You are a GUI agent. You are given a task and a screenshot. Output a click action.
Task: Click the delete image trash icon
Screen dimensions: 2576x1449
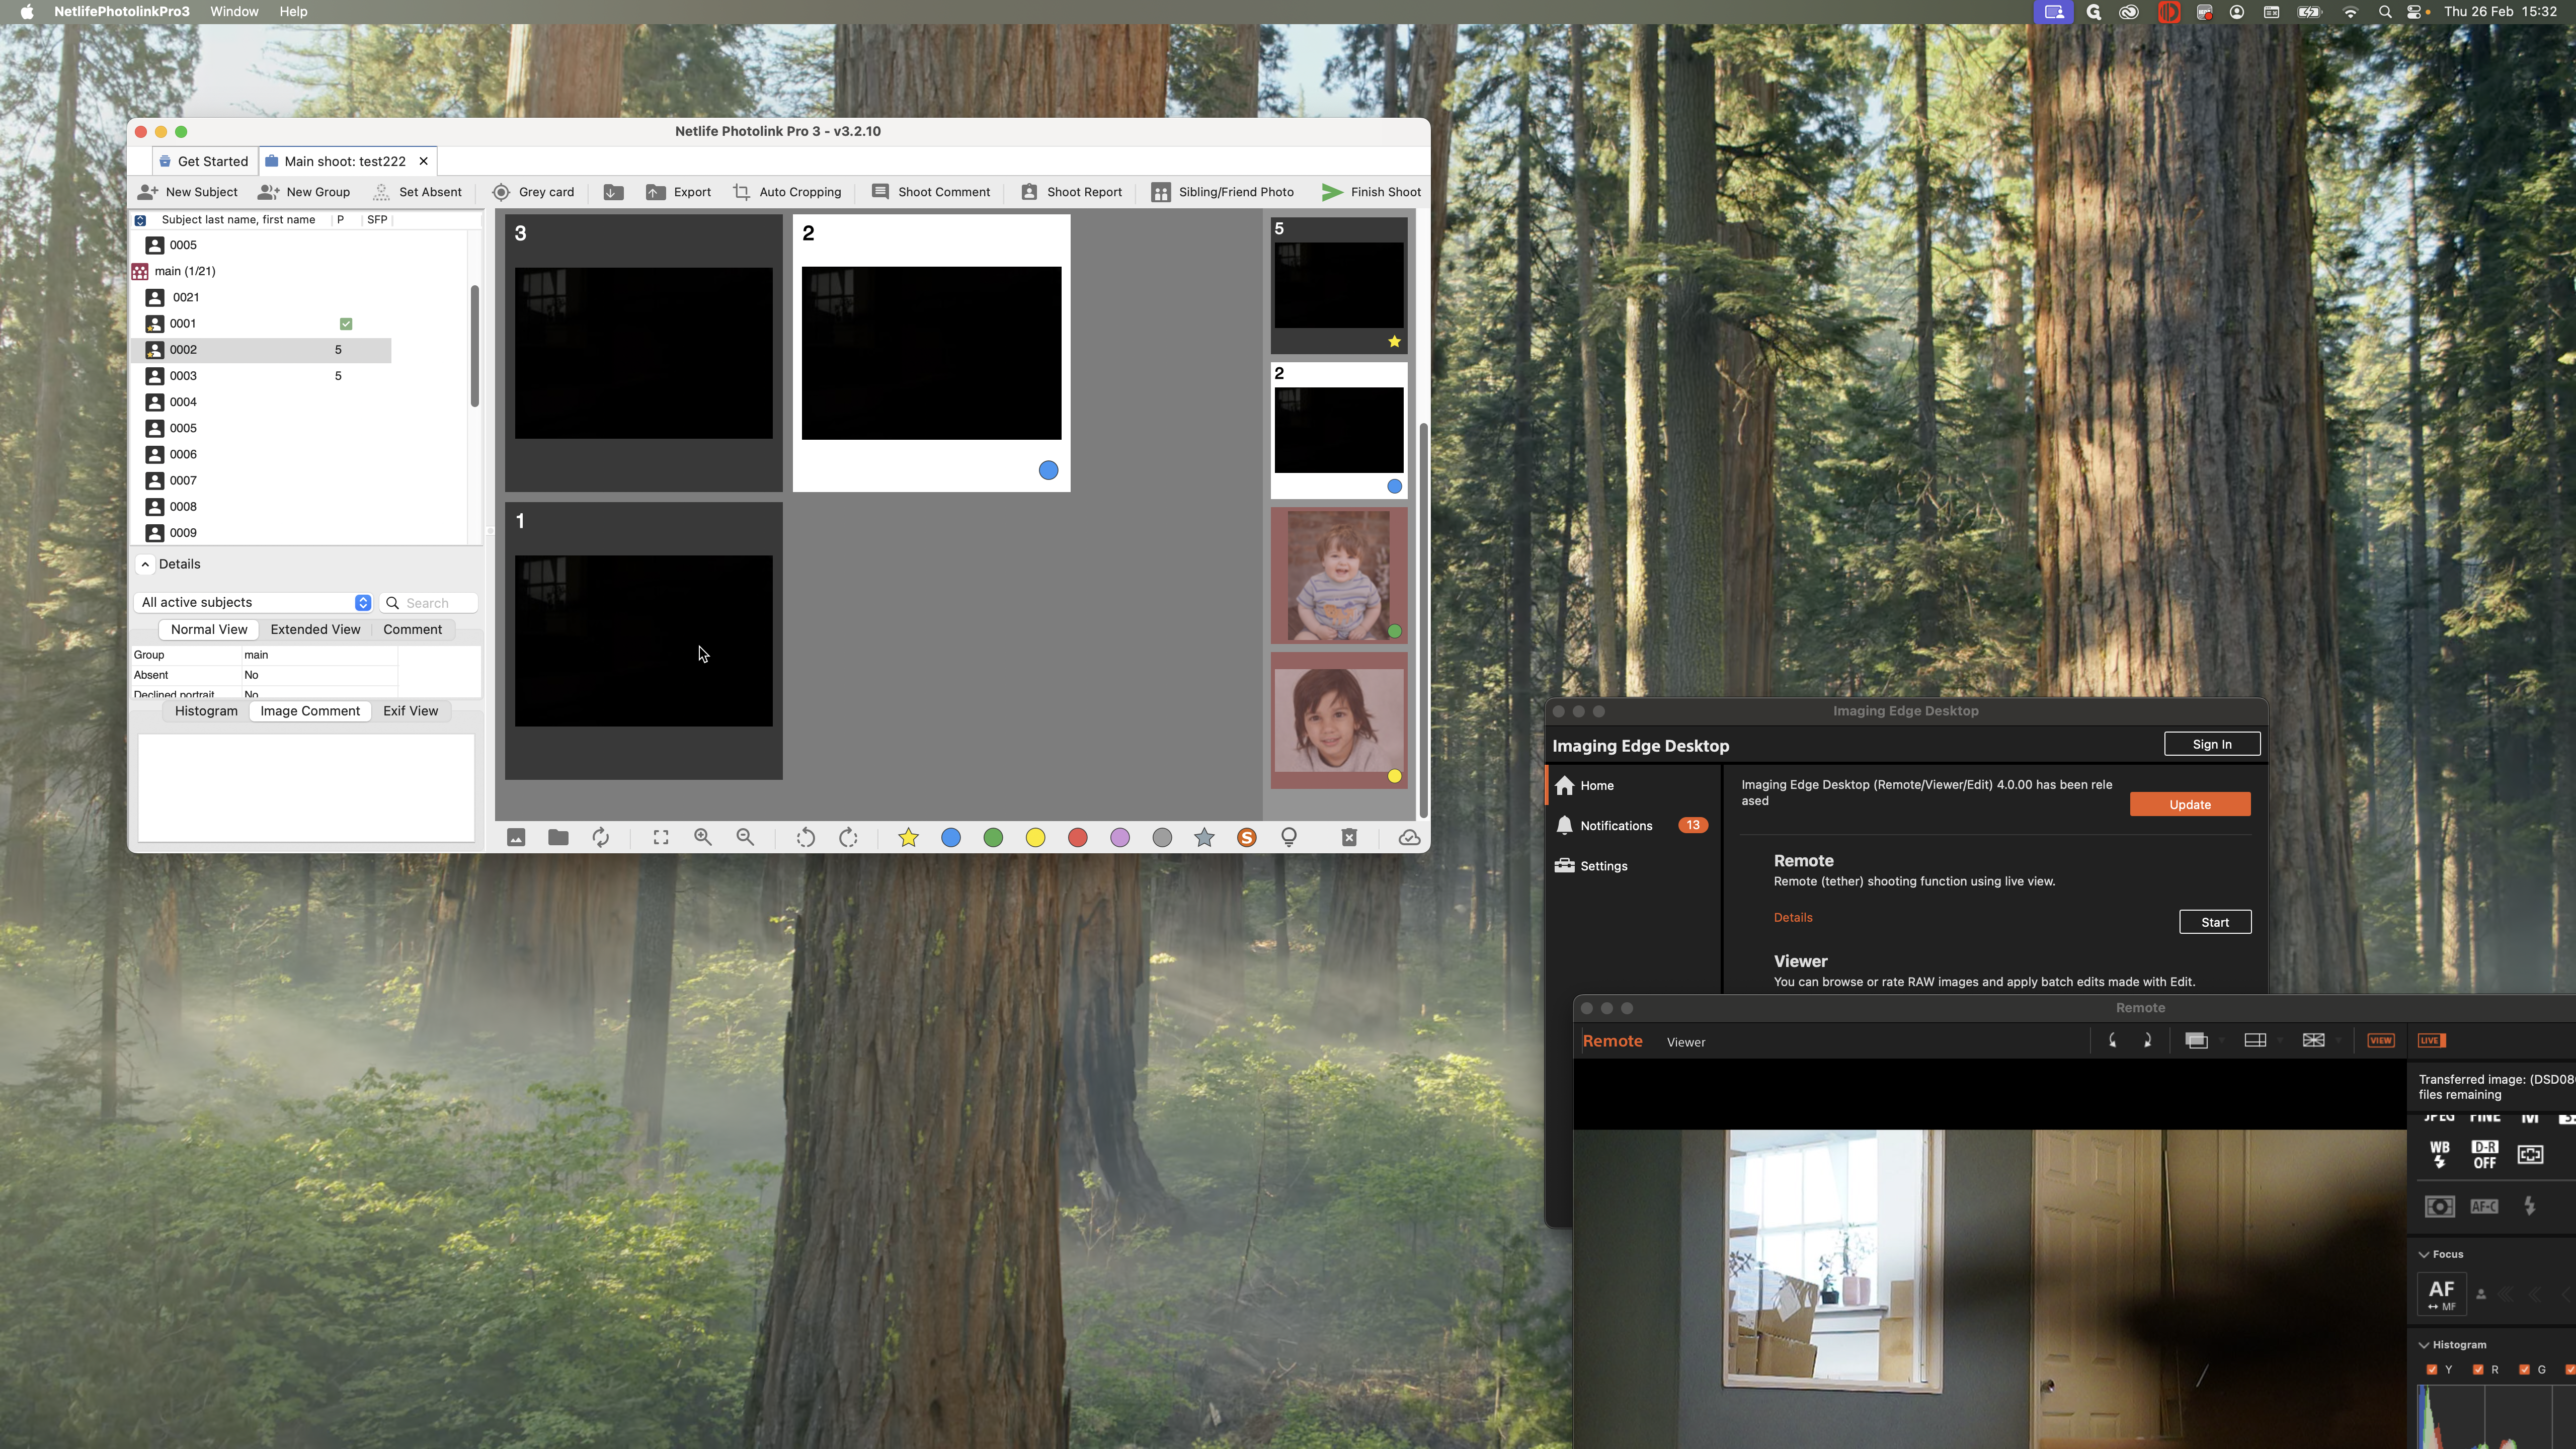coord(1349,838)
